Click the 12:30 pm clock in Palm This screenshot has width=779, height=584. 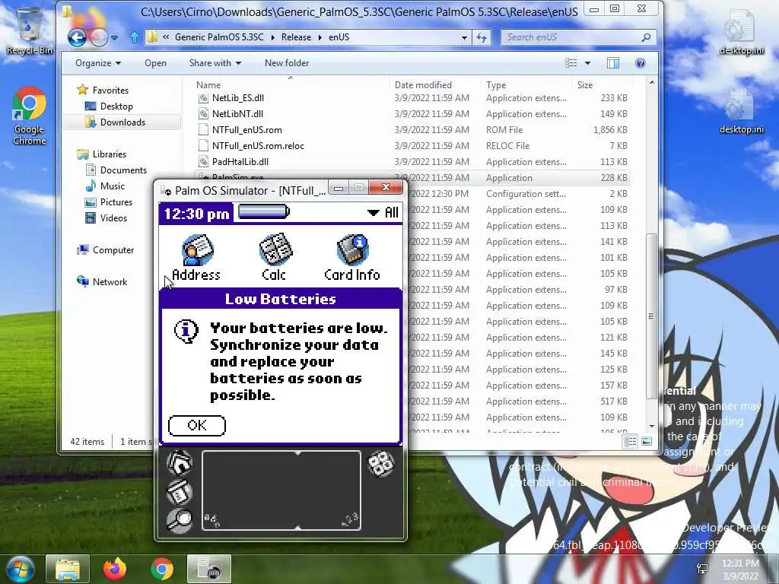(197, 214)
